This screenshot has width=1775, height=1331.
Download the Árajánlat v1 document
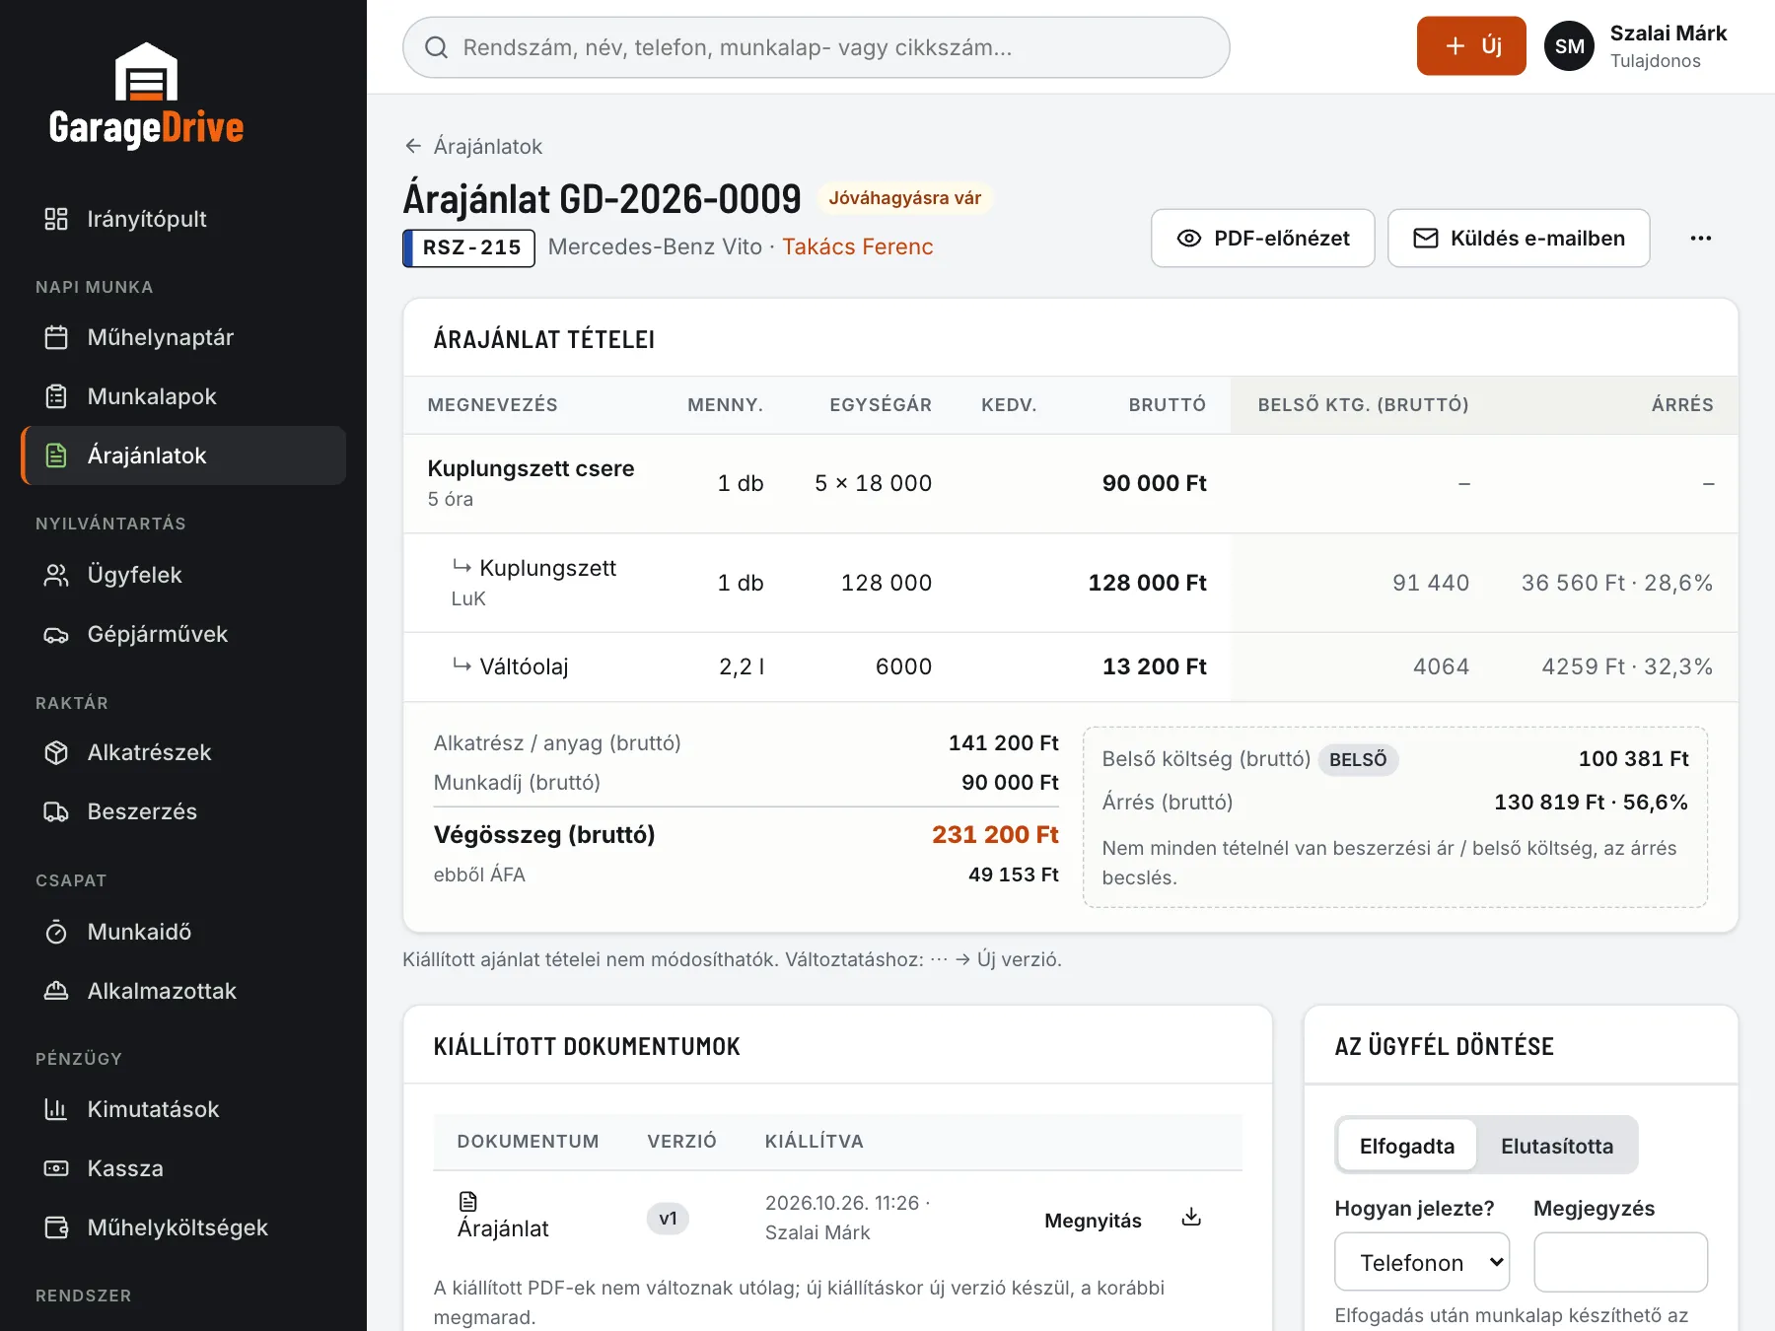tap(1191, 1217)
